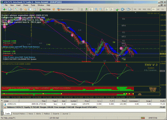The height and width of the screenshot is (120, 167).
Task: Switch to the News tab
Action: (31, 114)
